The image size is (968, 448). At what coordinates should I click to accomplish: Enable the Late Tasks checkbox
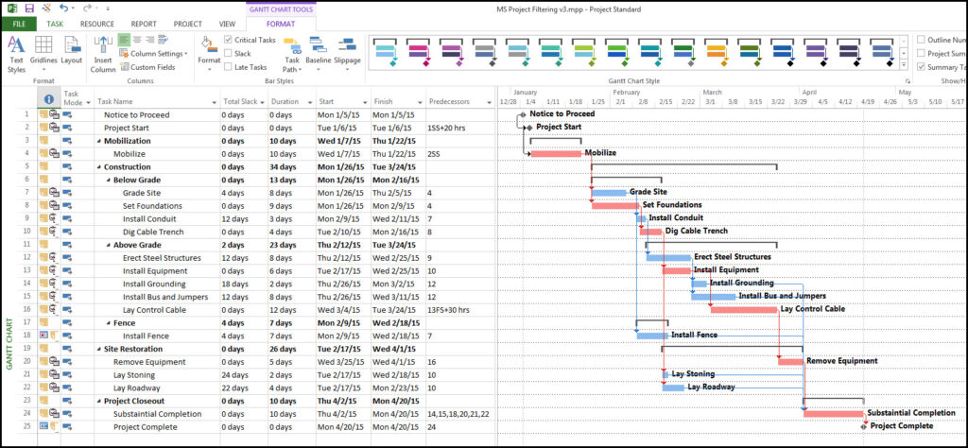point(228,67)
